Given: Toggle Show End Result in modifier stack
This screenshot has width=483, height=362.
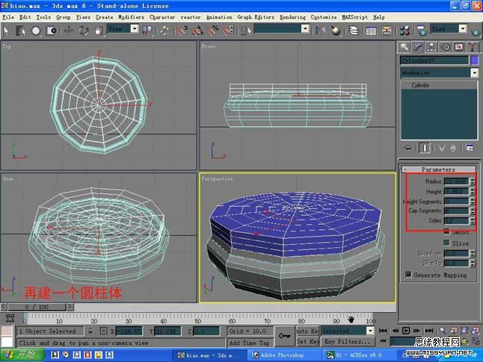Looking at the screenshot, I should 425,148.
